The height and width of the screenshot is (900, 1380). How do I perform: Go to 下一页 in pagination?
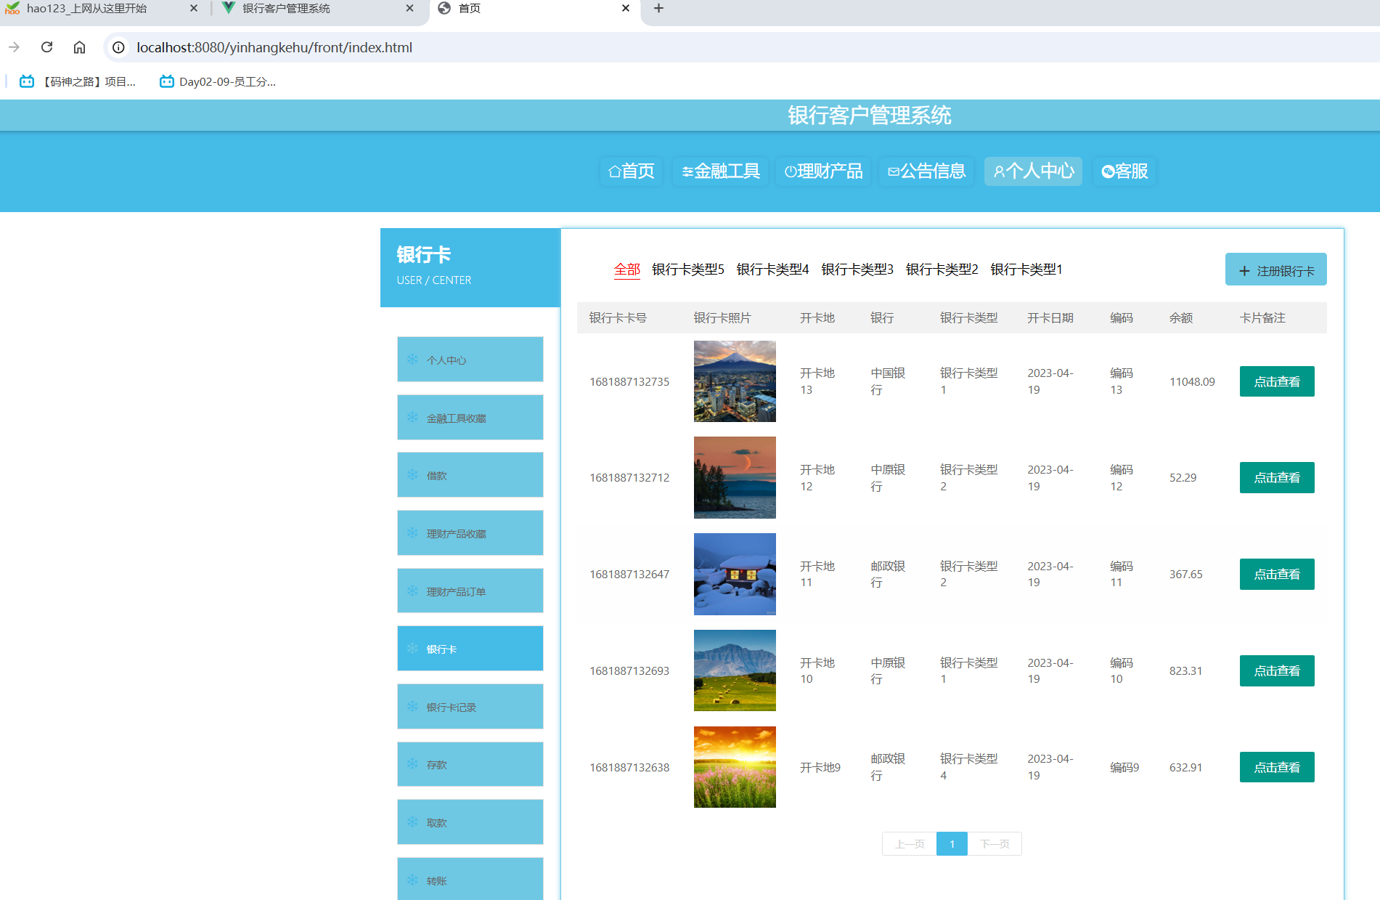click(995, 844)
